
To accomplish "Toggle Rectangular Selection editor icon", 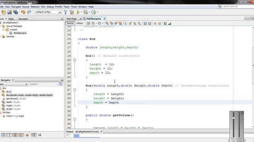I will tap(125, 24).
